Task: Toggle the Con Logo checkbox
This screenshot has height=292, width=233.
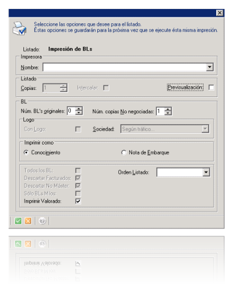Action: click(78, 130)
